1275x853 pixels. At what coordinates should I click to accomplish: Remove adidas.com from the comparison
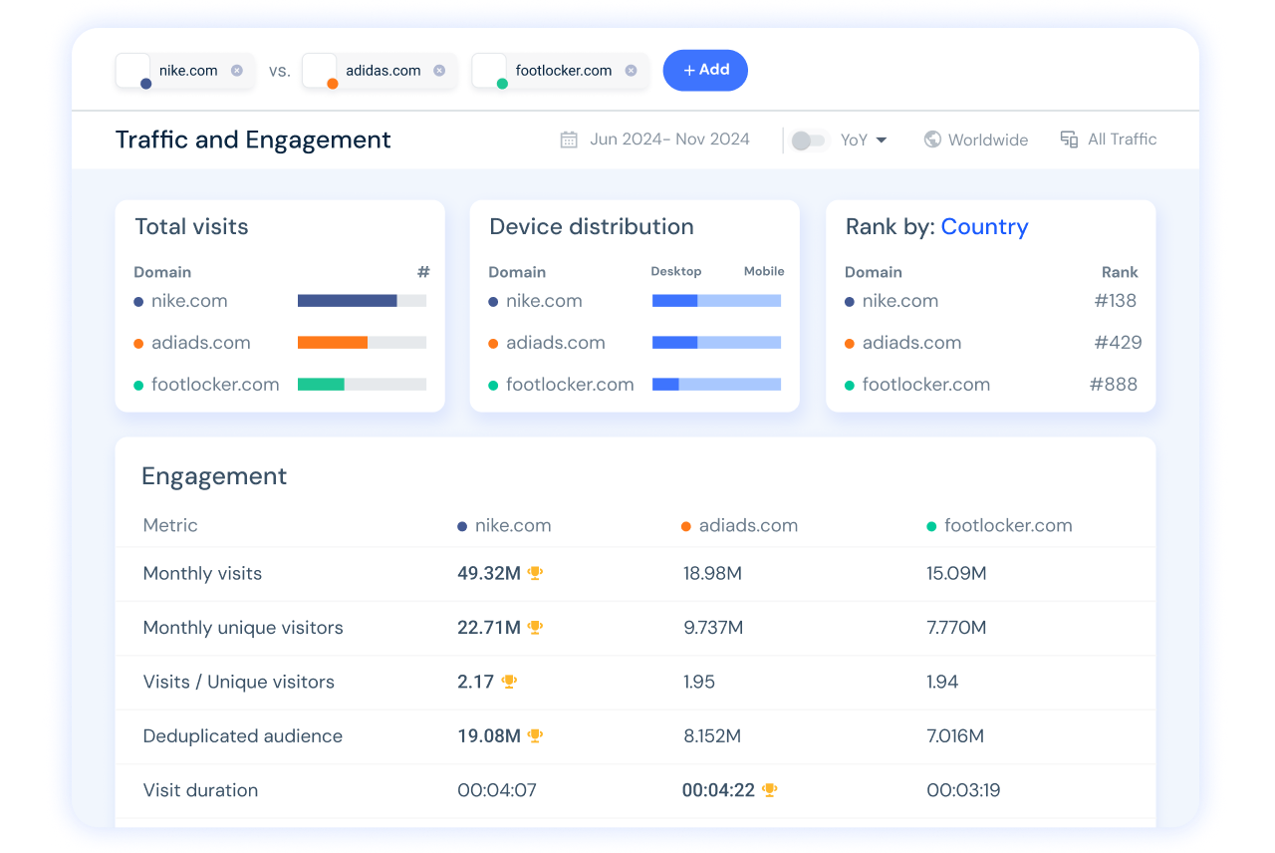pyautogui.click(x=439, y=71)
